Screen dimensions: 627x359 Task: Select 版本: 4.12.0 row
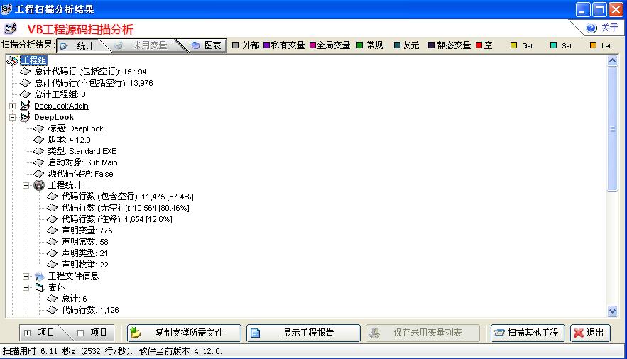coord(69,140)
